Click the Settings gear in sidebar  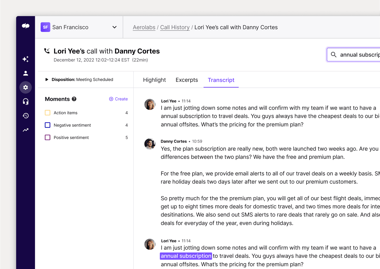click(25, 87)
